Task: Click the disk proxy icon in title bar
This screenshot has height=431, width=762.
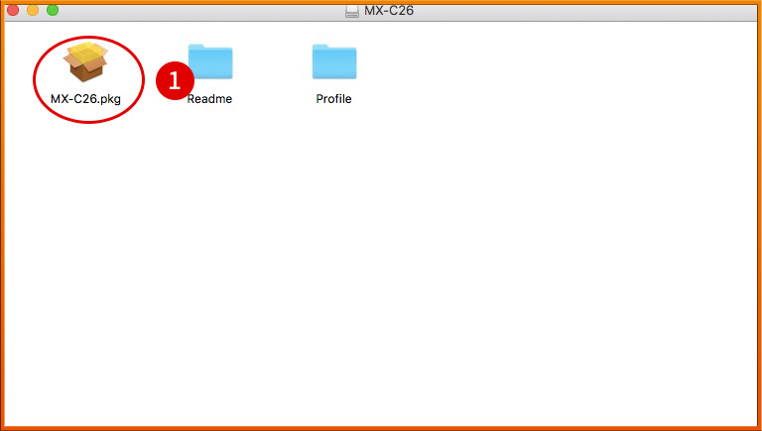Action: tap(352, 10)
